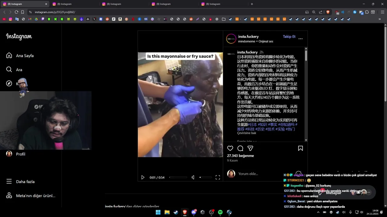Image resolution: width=387 pixels, height=217 pixels.
Task: Enter video fullscreen mode
Action: click(218, 178)
